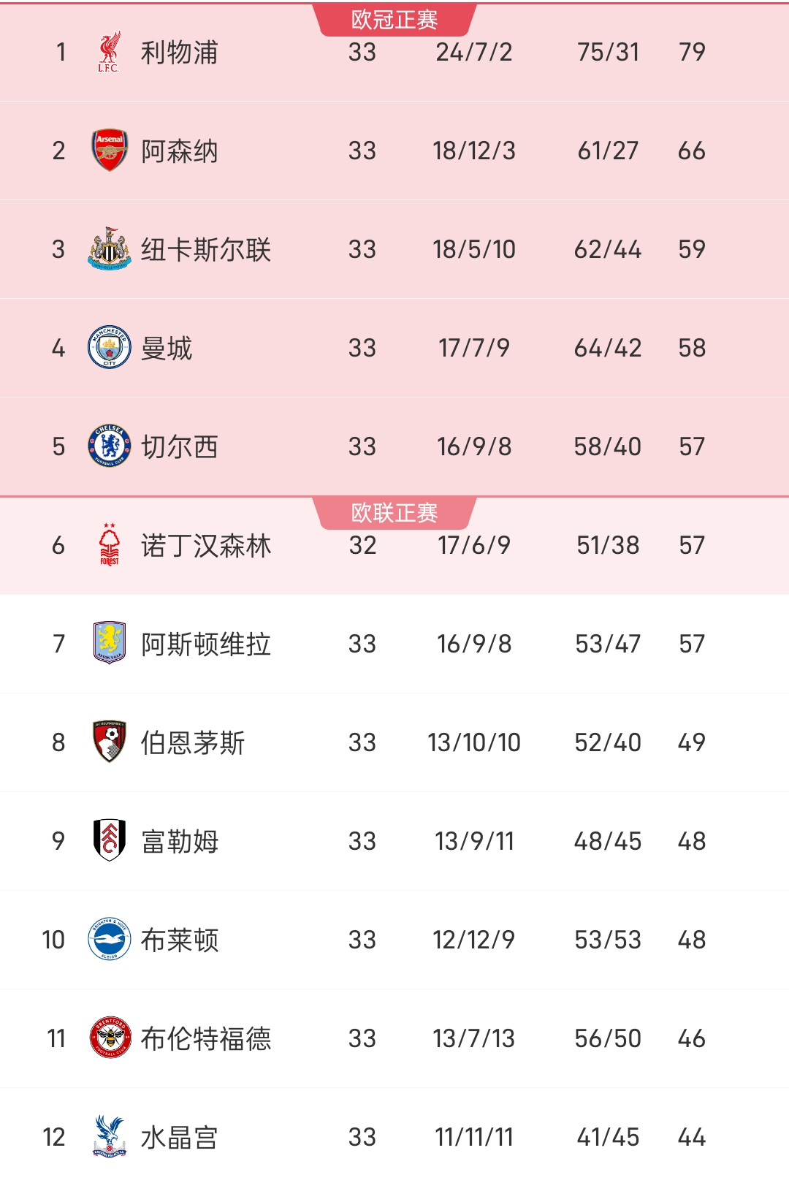Screen dimensions: 789x1183
Task: Select the Newcastle United crest
Action: pyautogui.click(x=110, y=248)
